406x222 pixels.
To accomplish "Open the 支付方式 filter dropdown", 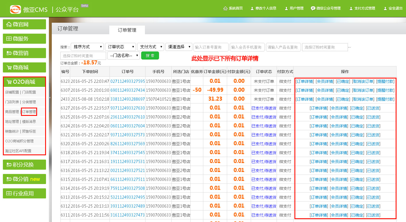I will (x=151, y=47).
